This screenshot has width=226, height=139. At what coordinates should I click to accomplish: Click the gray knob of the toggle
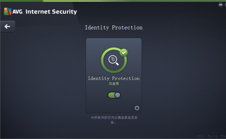tap(118, 95)
